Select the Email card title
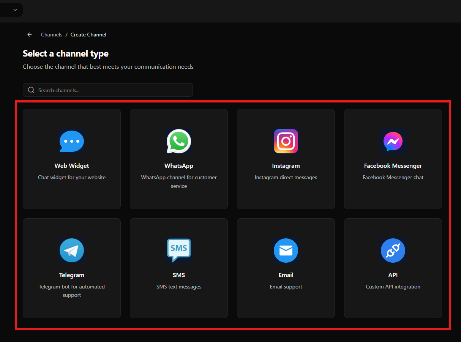Screen dimensions: 461x342 (286, 275)
